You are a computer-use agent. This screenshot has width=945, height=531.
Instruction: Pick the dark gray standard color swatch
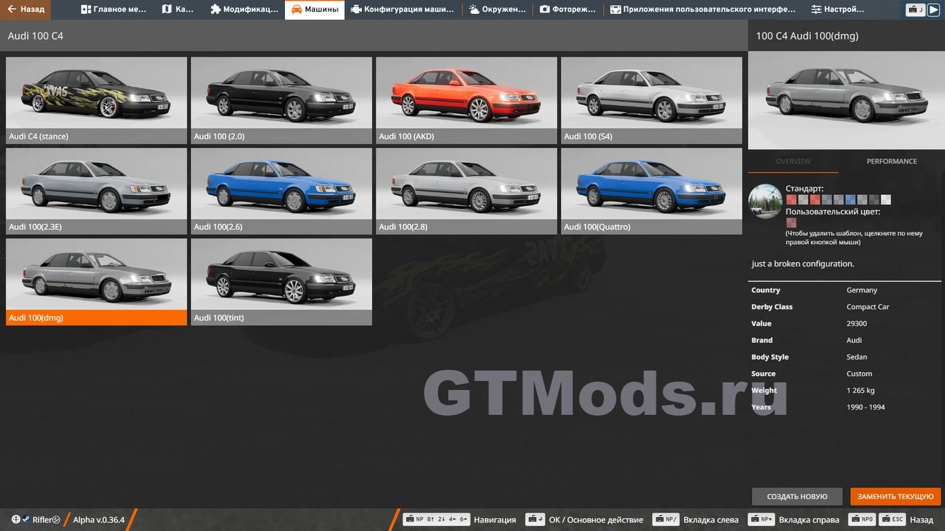[874, 200]
